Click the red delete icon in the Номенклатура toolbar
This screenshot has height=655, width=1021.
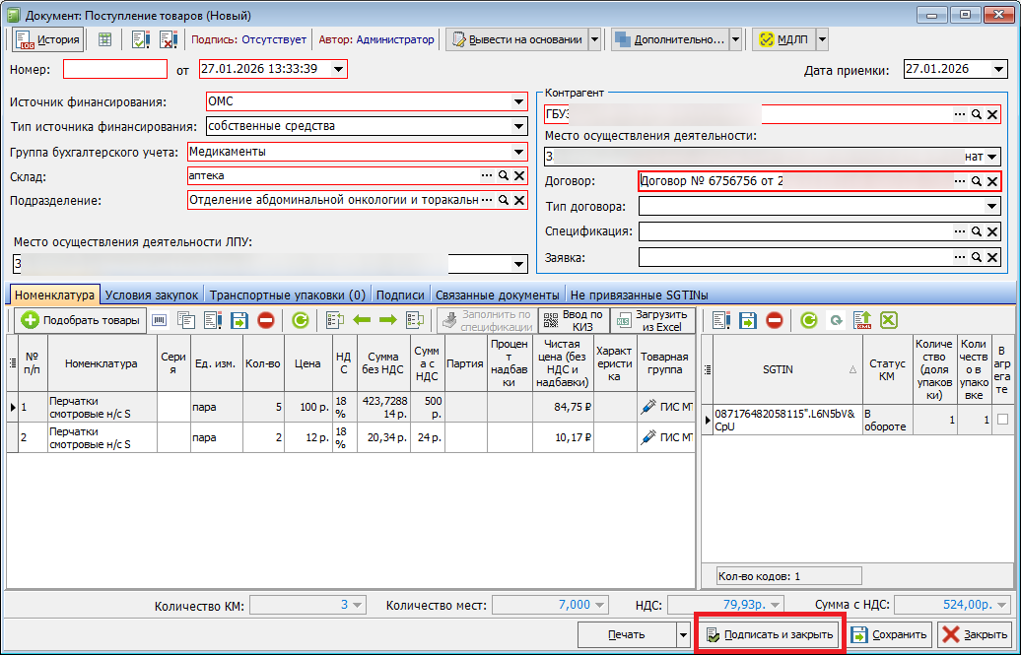(x=266, y=320)
